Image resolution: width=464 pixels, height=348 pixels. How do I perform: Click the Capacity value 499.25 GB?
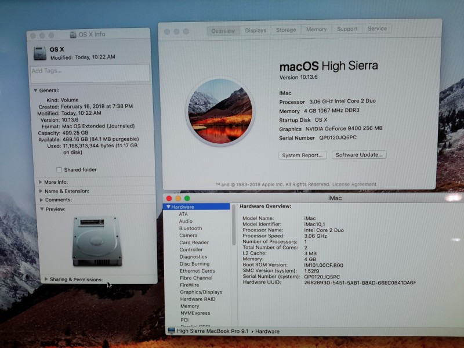tap(75, 133)
